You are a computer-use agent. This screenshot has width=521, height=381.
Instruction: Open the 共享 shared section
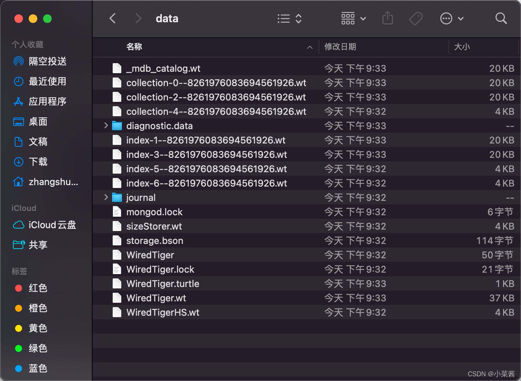coord(38,245)
